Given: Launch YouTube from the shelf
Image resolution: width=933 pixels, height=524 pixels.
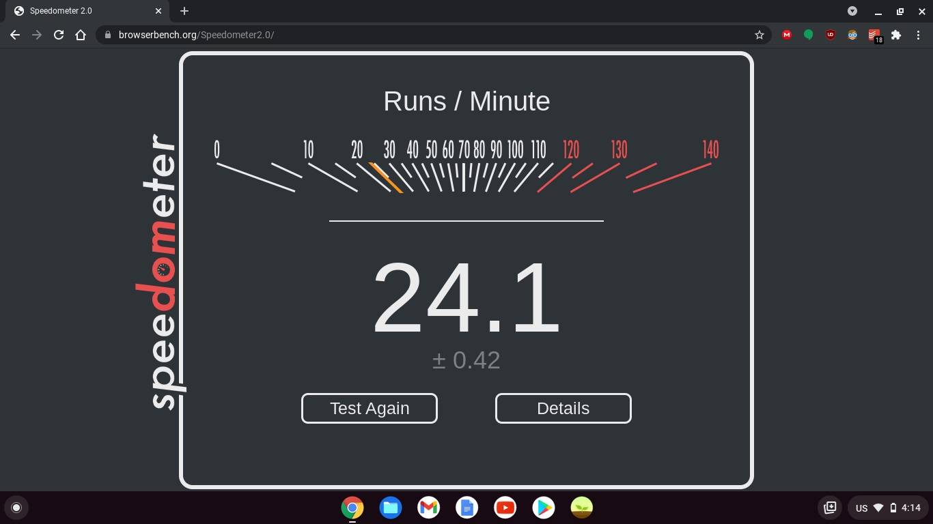Looking at the screenshot, I should [505, 508].
